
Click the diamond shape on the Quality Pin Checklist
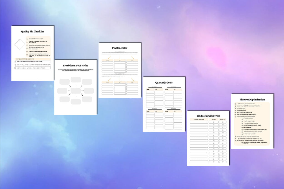20,44
